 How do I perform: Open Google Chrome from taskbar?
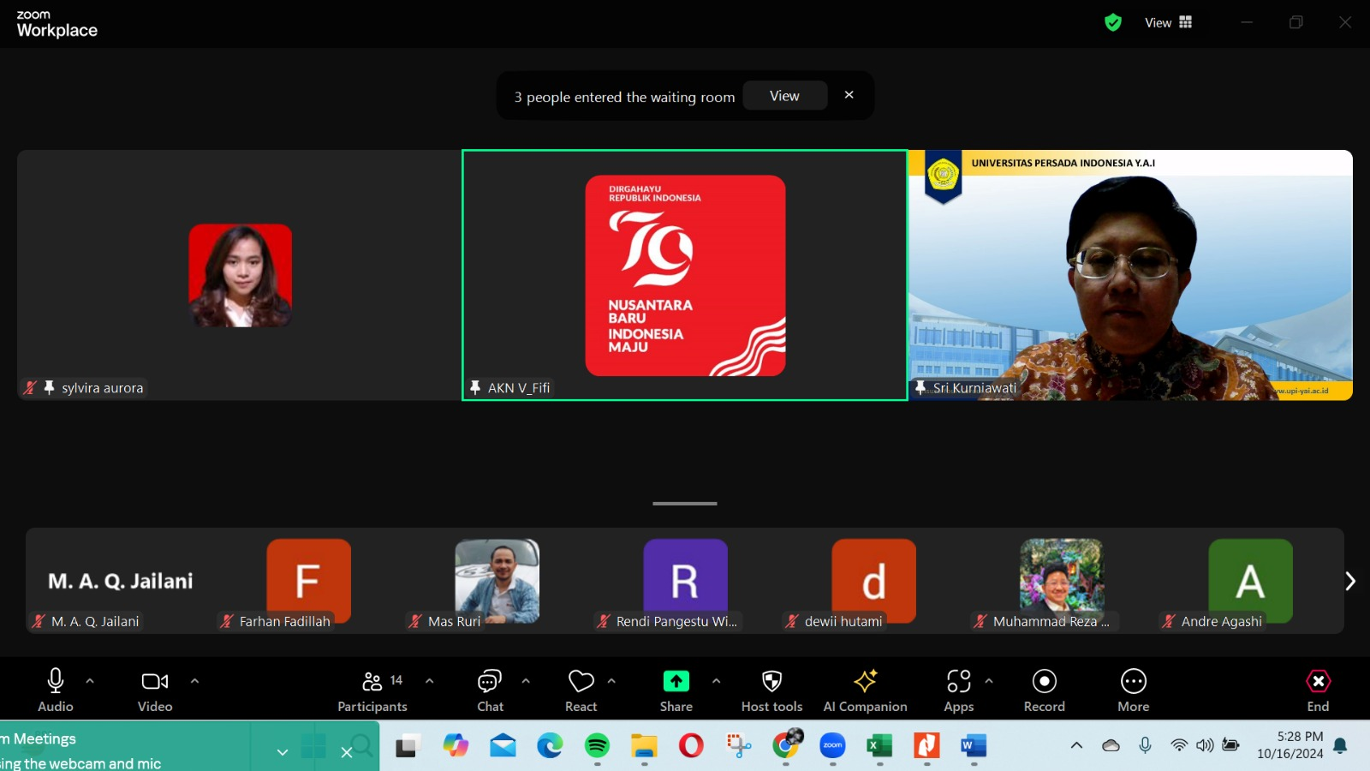786,745
